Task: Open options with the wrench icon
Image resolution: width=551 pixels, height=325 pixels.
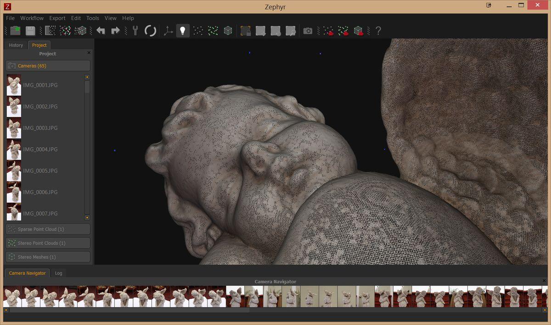Action: pos(135,31)
